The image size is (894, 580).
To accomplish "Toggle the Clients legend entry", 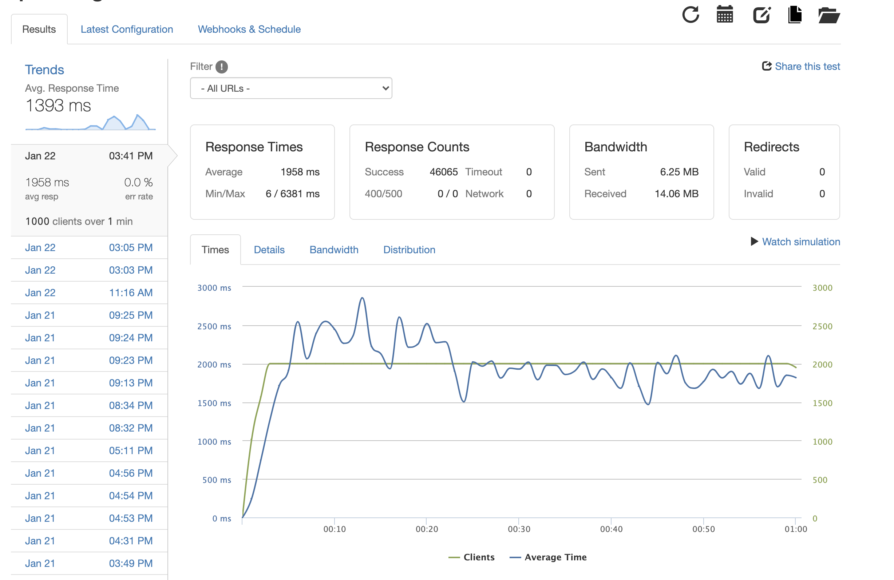I will tap(471, 557).
